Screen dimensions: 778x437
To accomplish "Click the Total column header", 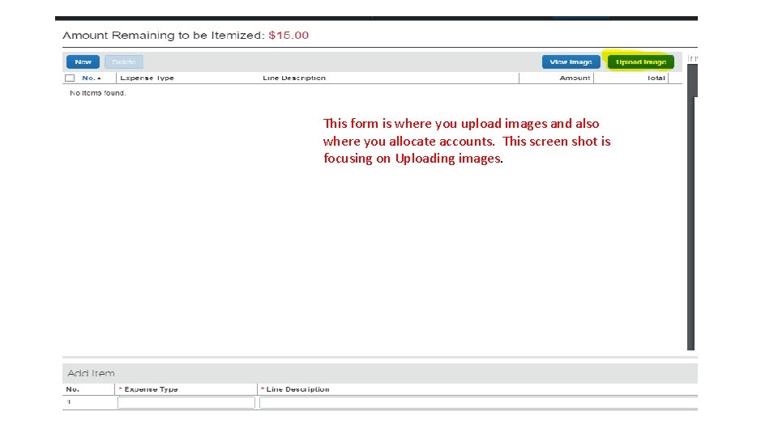I will click(656, 78).
